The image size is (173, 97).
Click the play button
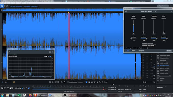pos(24,88)
